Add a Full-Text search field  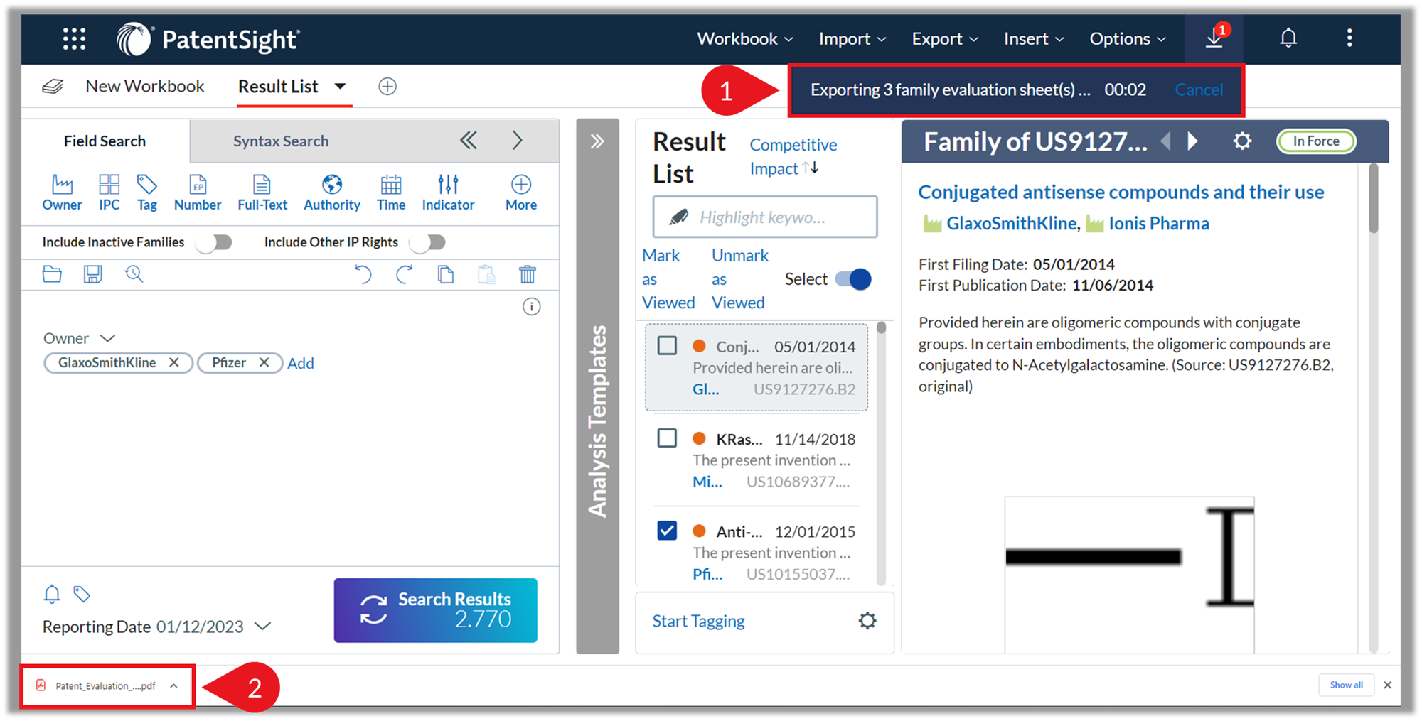point(262,193)
